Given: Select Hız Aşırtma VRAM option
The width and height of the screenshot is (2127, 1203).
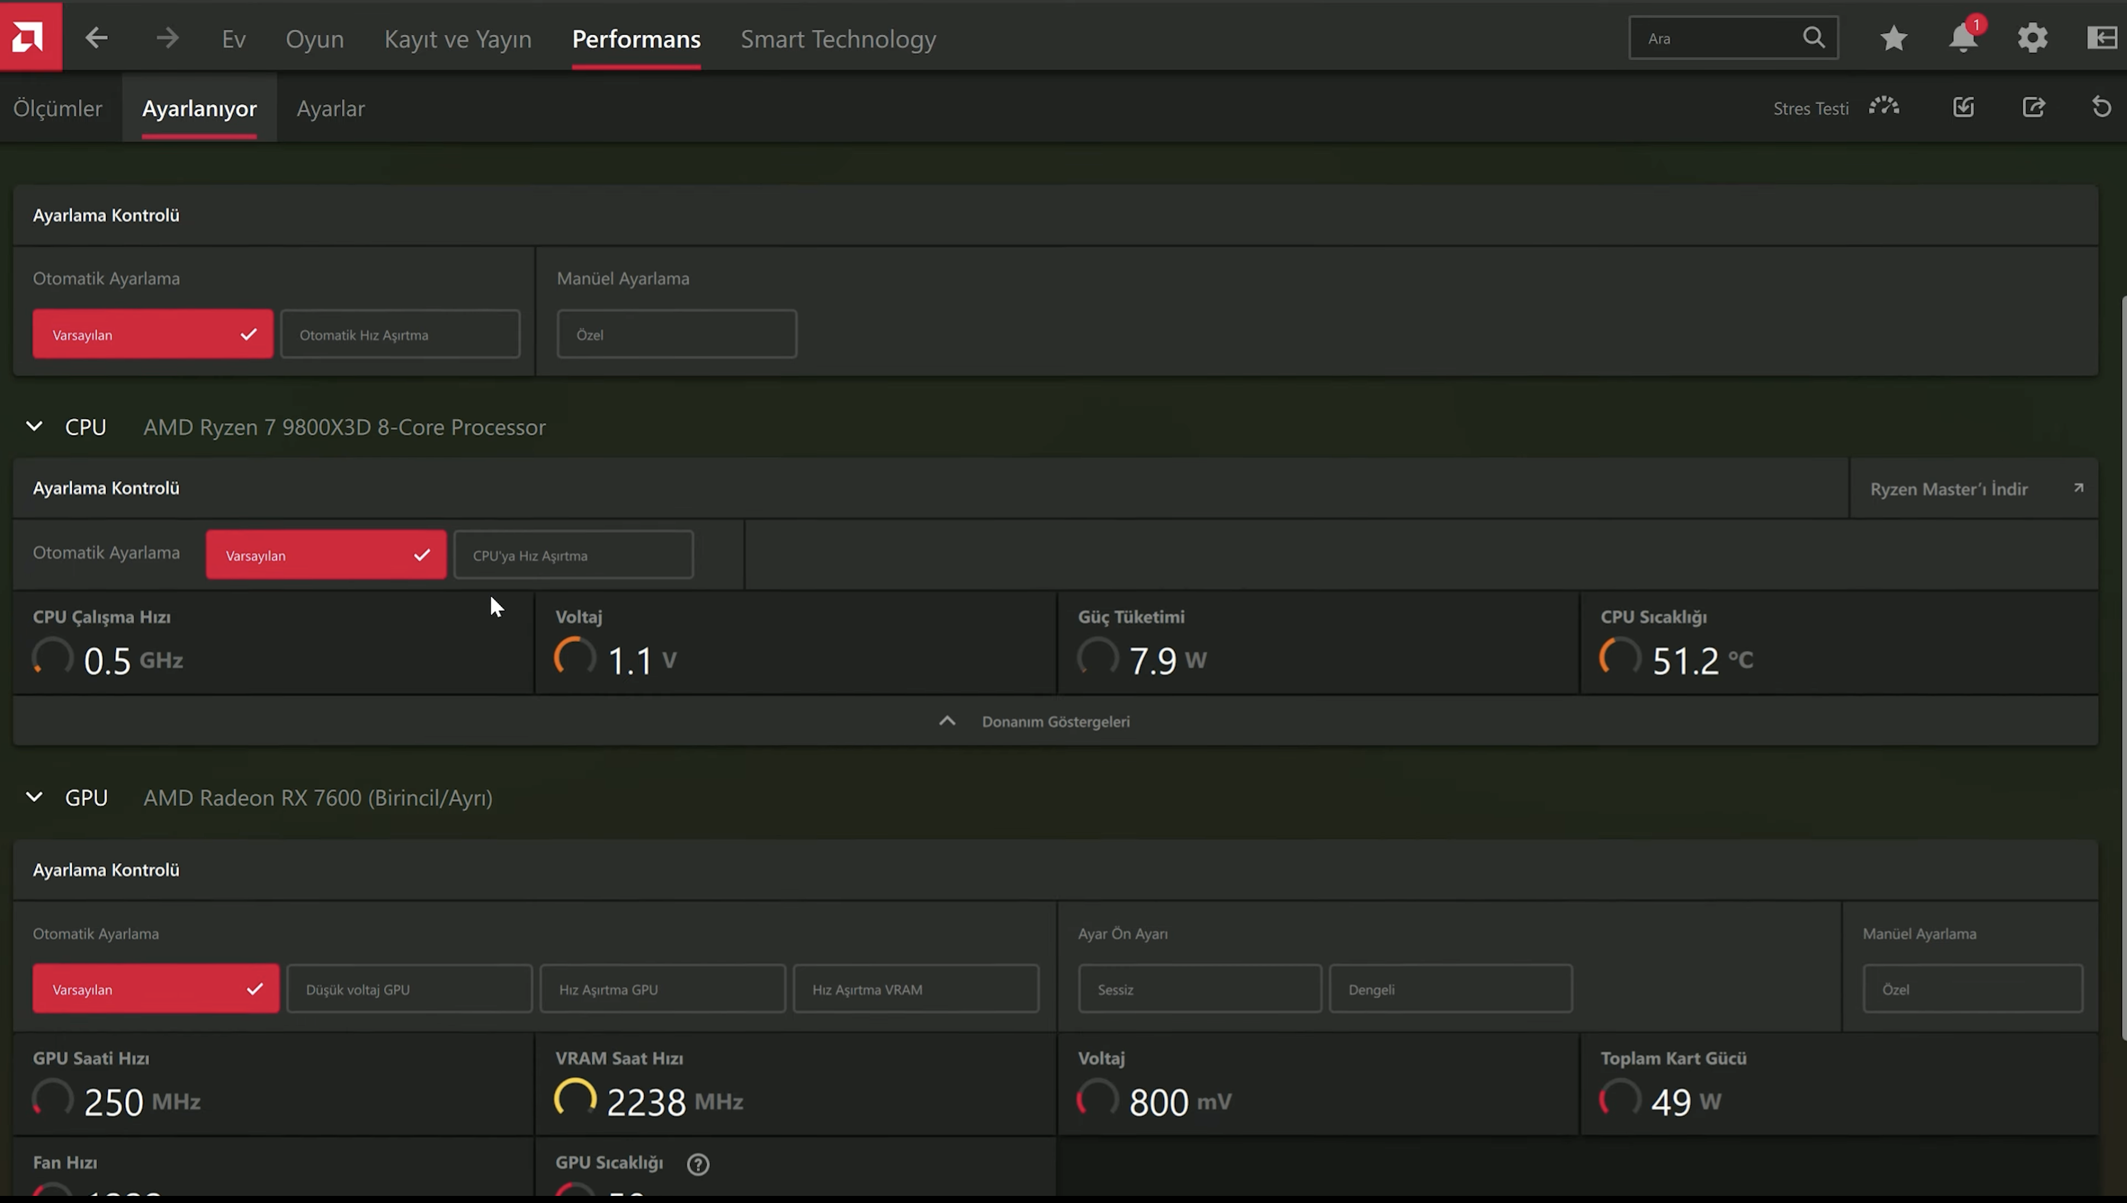Looking at the screenshot, I should point(916,988).
